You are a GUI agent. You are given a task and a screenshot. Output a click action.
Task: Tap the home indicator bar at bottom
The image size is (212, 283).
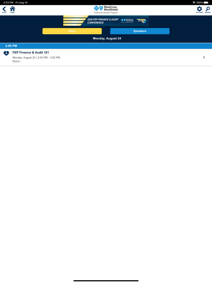(106, 281)
